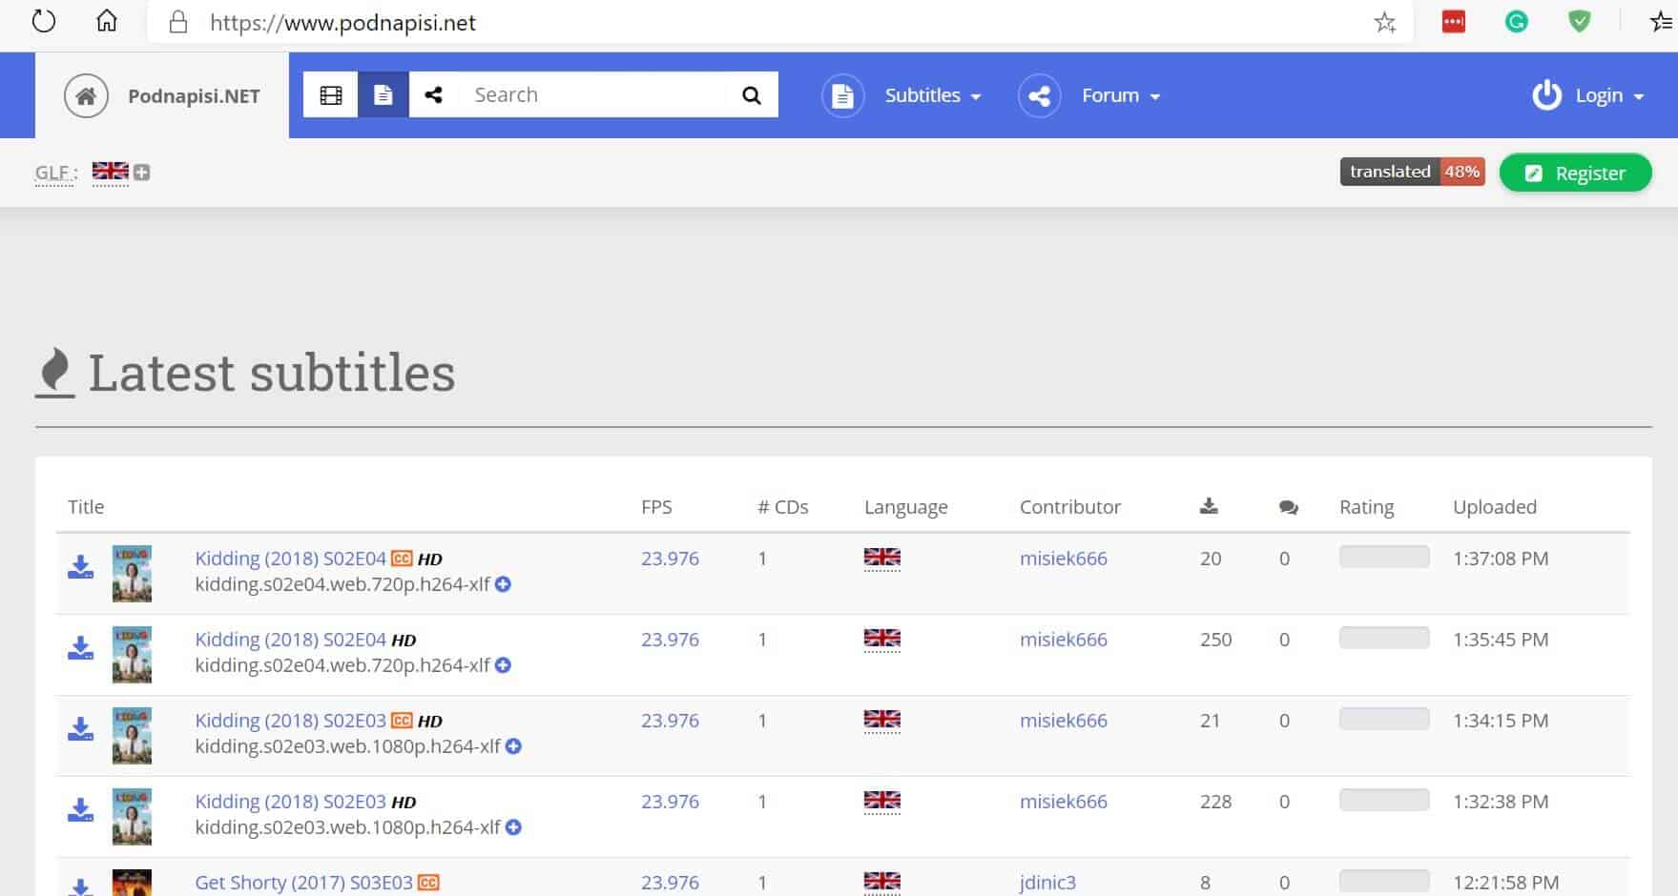Screen dimensions: 1678x896
Task: Click the English flag in the 1:35:45 PM row
Action: point(881,639)
